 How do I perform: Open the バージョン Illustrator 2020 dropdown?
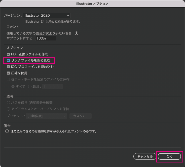[x=47, y=15]
